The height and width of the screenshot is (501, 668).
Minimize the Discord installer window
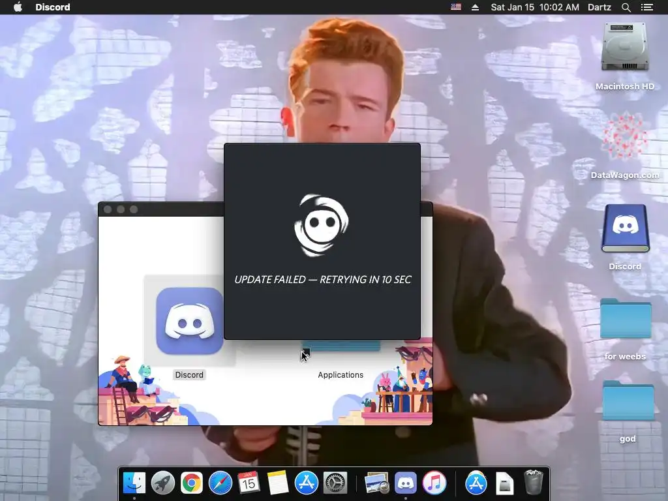[121, 209]
